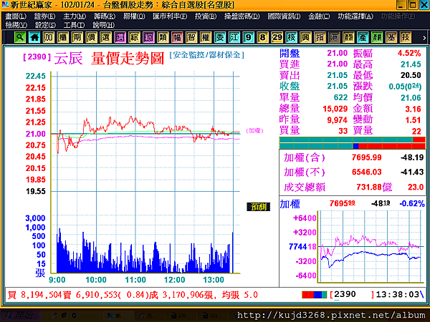
Task: Click the 指 (index) toolbar icon
Action: (x=320, y=37)
